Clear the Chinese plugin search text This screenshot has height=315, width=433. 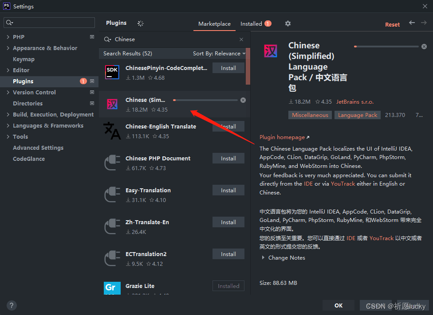tap(241, 39)
